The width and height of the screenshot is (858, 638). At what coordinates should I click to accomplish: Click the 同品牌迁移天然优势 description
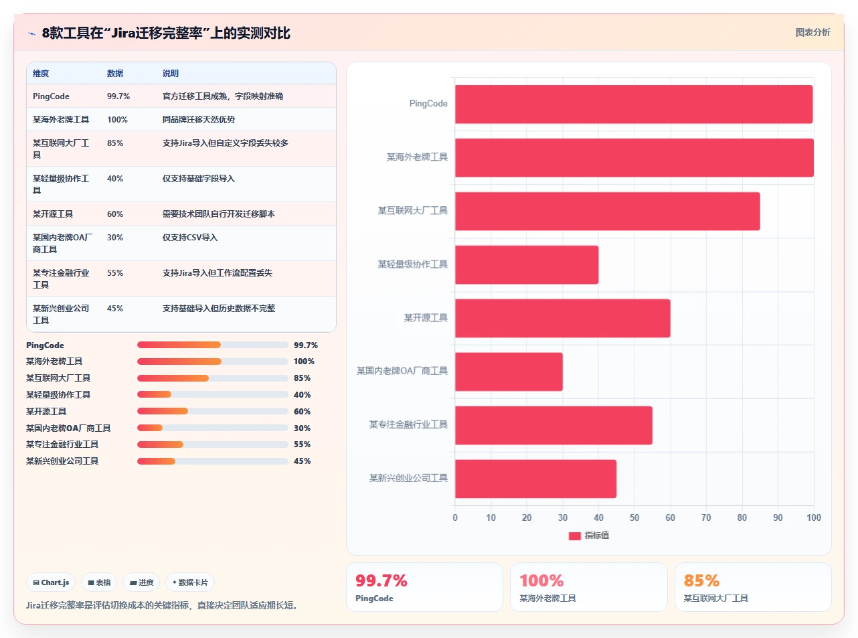click(199, 120)
